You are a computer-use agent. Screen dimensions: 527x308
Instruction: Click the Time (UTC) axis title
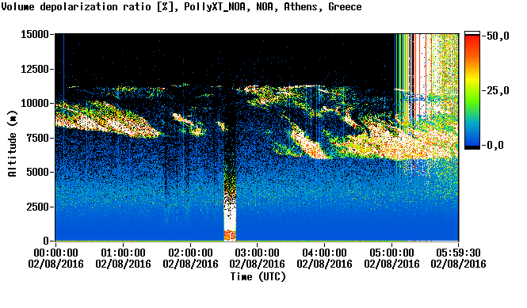[258, 276]
